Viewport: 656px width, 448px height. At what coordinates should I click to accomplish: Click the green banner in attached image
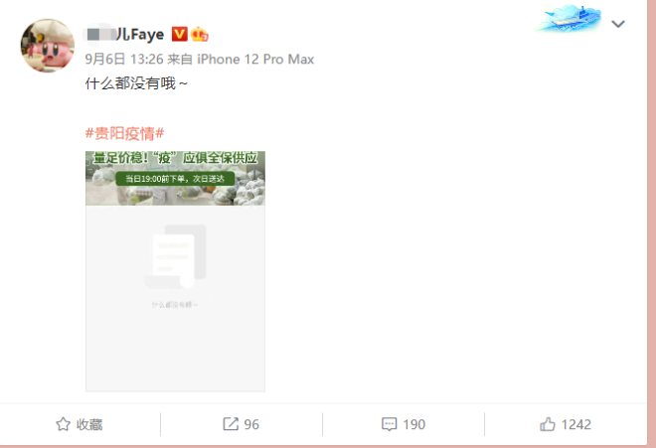(x=175, y=179)
